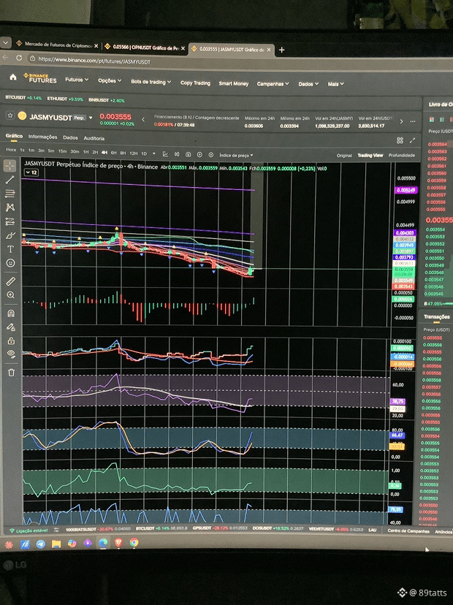Open the Índice de preço dropdown
Image resolution: width=453 pixels, height=605 pixels.
click(236, 155)
